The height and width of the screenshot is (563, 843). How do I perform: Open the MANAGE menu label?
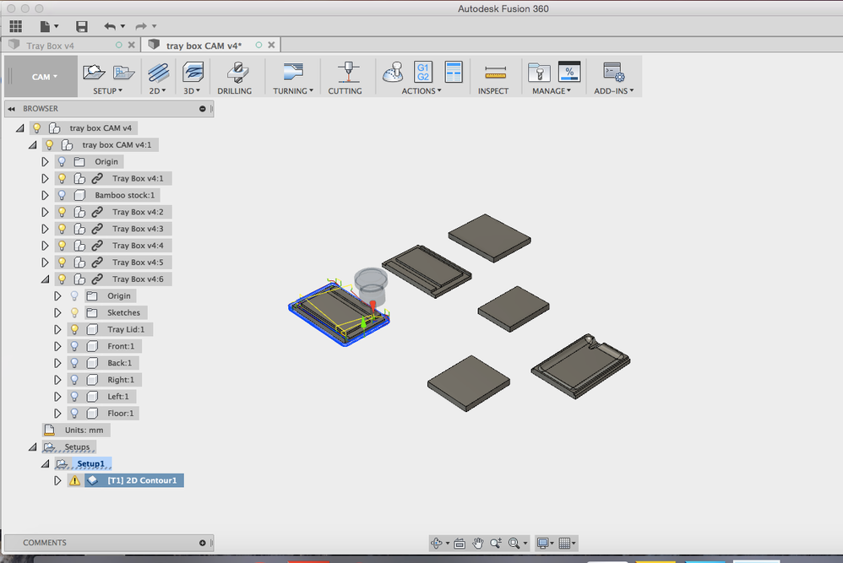[552, 91]
